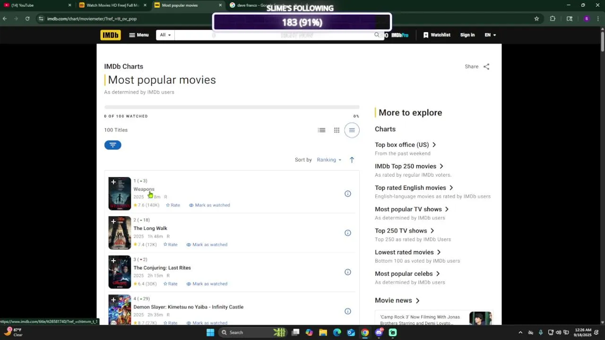This screenshot has width=605, height=340.
Task: Open the IMDb Menu
Action: [139, 35]
